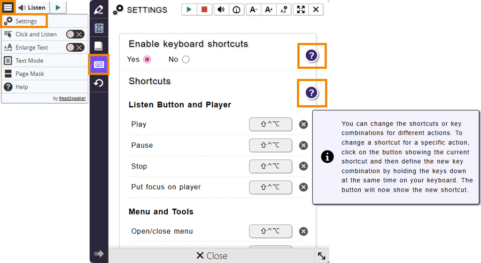Image resolution: width=481 pixels, height=263 pixels.
Task: Decrease text size with A- button
Action: 253,10
